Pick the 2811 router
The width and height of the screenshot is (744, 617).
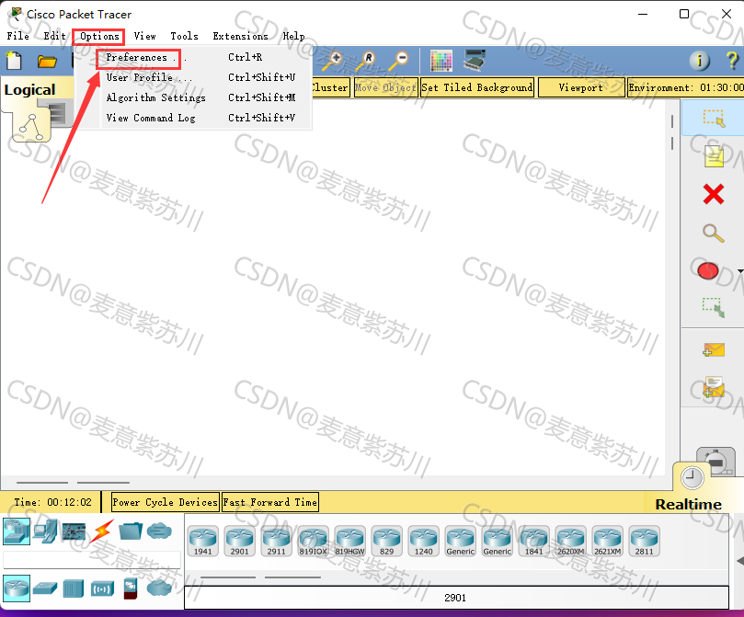pos(645,541)
